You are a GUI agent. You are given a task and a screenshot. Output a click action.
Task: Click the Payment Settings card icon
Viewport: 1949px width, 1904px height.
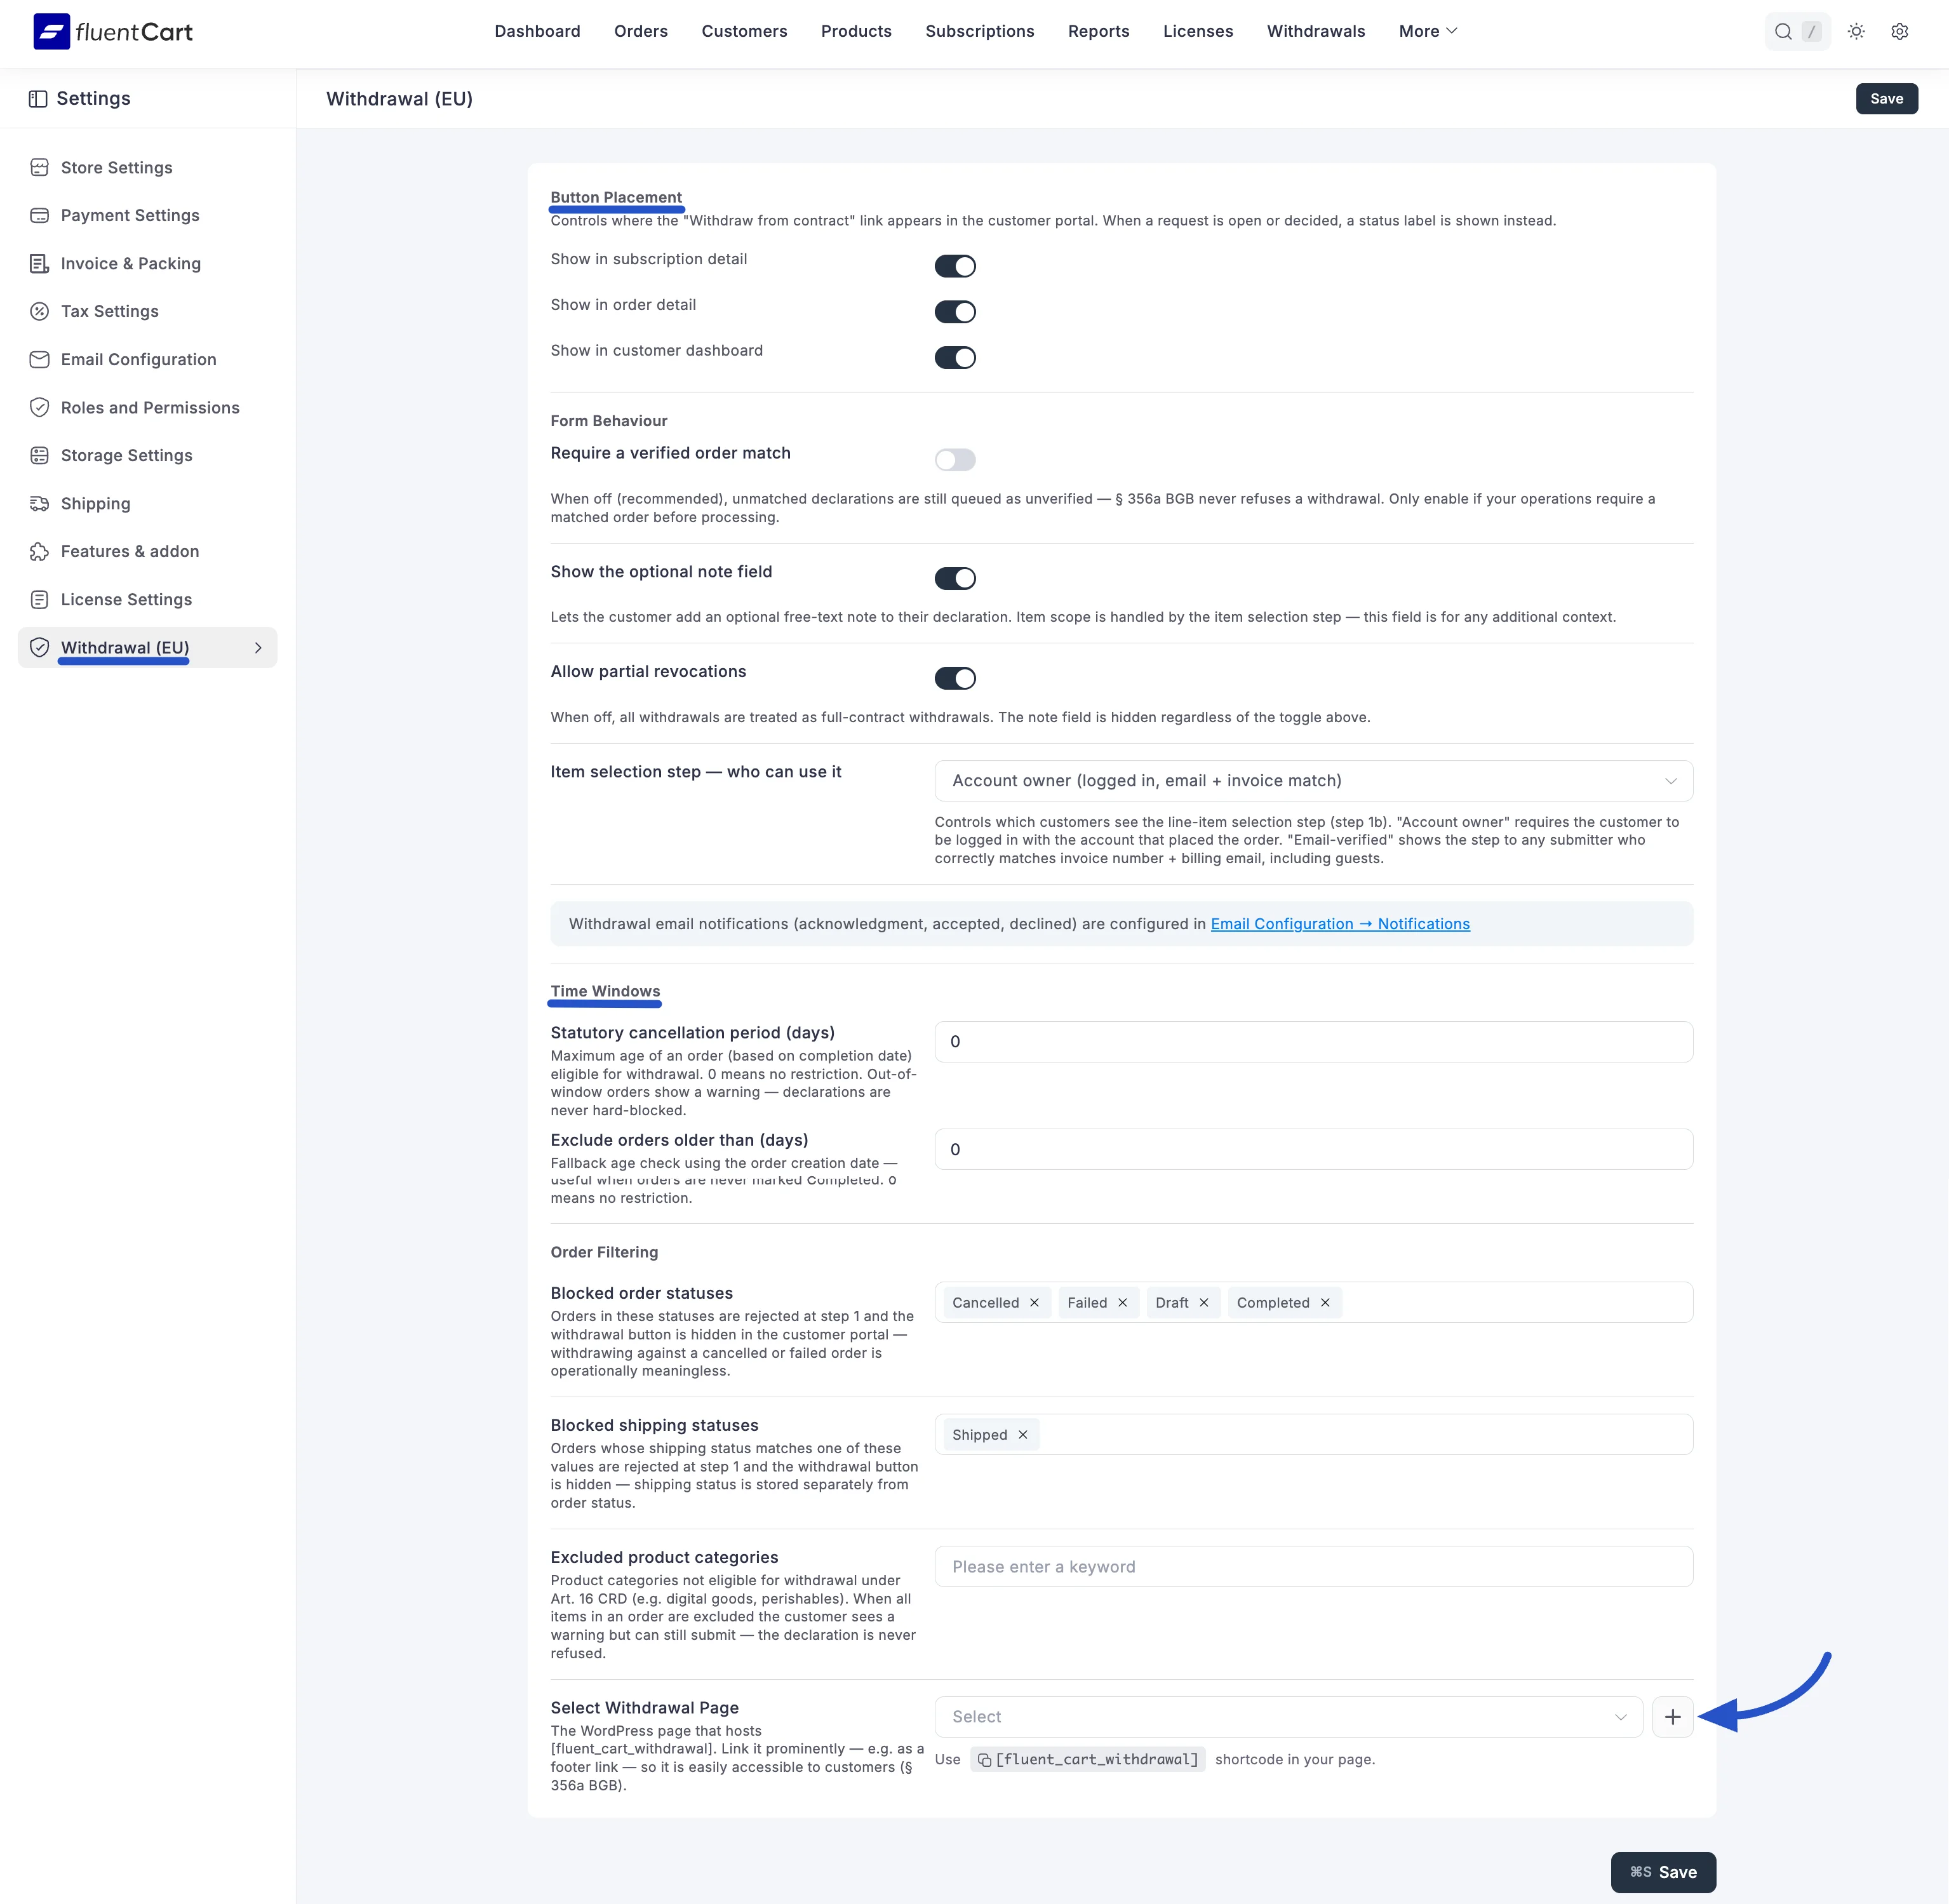pos(40,215)
